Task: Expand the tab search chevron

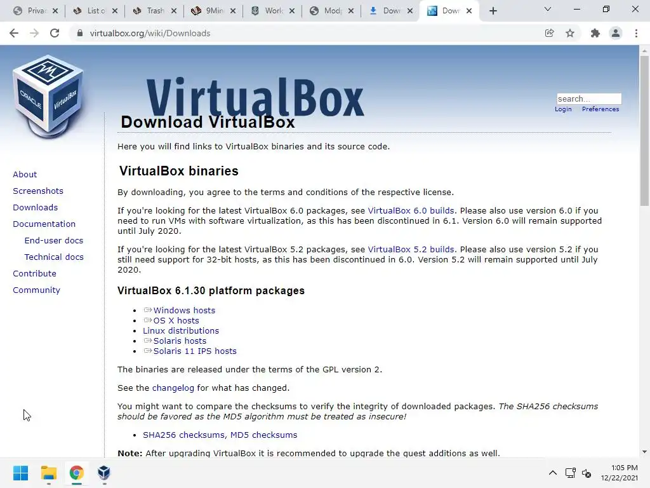Action: [548, 9]
